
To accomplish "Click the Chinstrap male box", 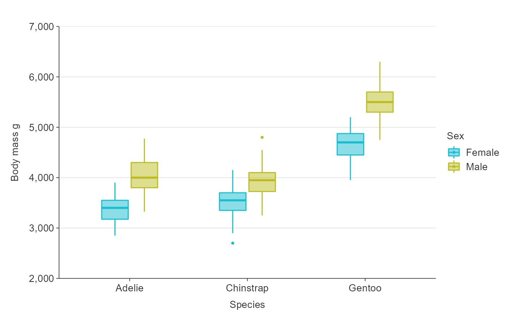I will pyautogui.click(x=262, y=182).
